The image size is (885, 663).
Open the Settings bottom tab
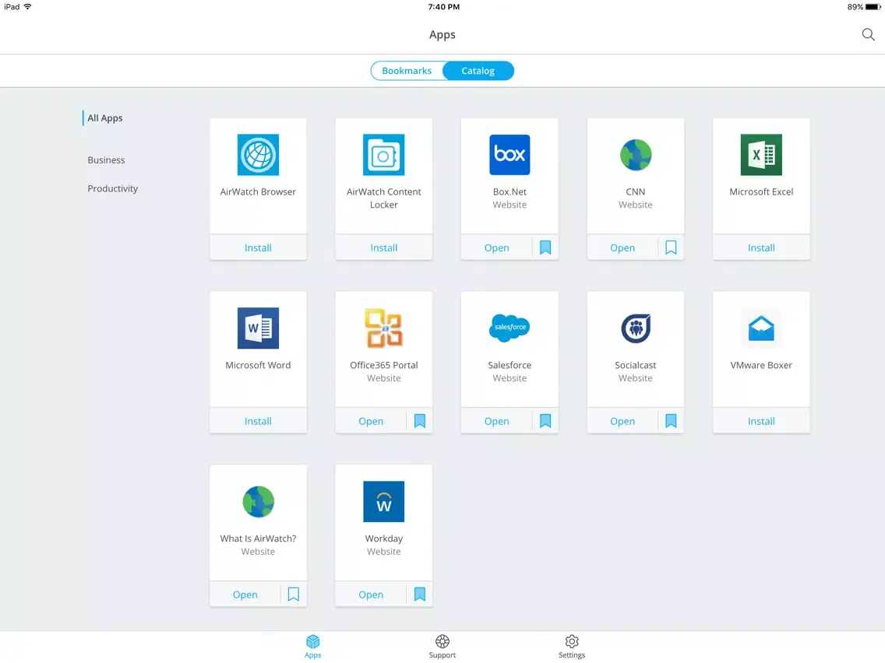point(572,646)
